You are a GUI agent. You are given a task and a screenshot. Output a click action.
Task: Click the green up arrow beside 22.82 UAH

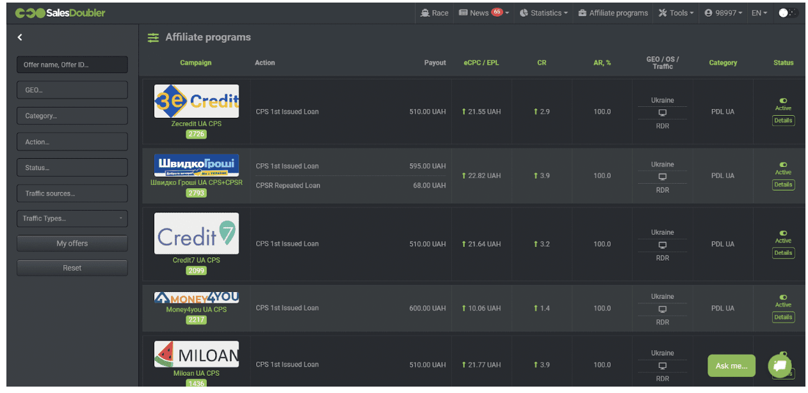464,175
